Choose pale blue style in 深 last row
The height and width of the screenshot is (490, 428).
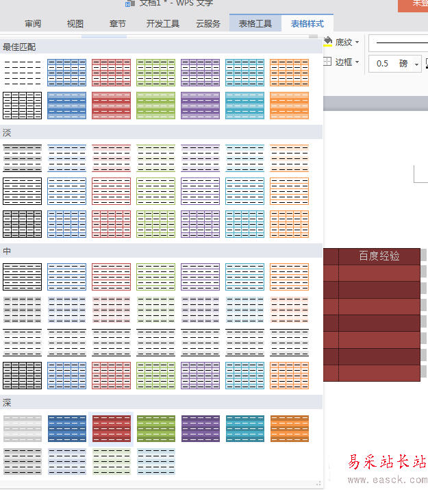point(67,462)
